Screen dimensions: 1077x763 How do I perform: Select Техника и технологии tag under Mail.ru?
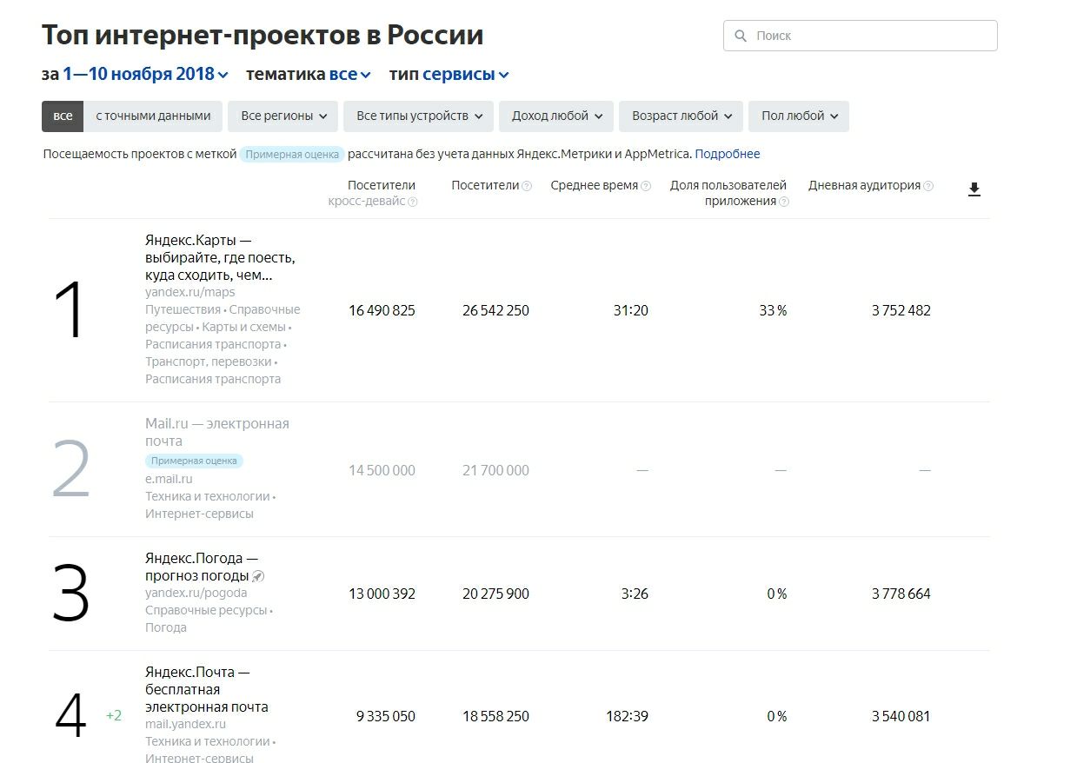207,496
